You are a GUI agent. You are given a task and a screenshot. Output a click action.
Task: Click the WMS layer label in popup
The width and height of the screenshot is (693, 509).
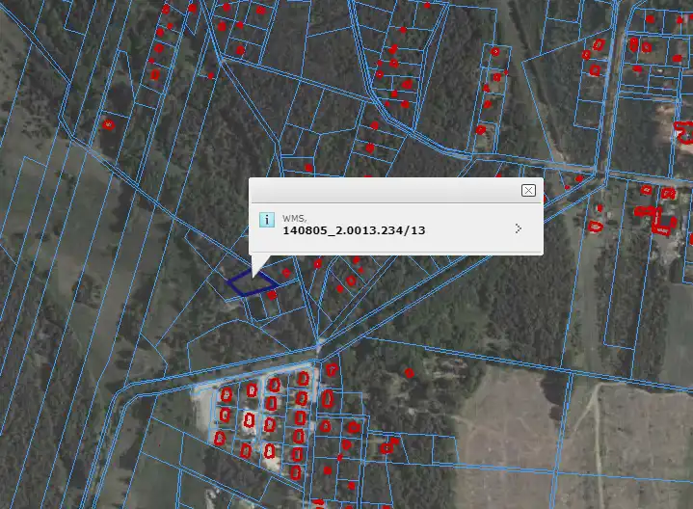(294, 219)
